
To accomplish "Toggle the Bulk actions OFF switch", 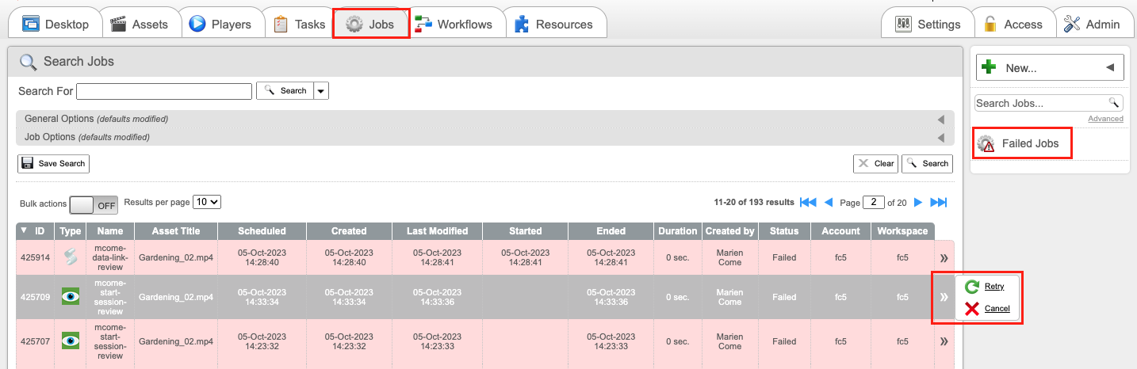I will 94,205.
